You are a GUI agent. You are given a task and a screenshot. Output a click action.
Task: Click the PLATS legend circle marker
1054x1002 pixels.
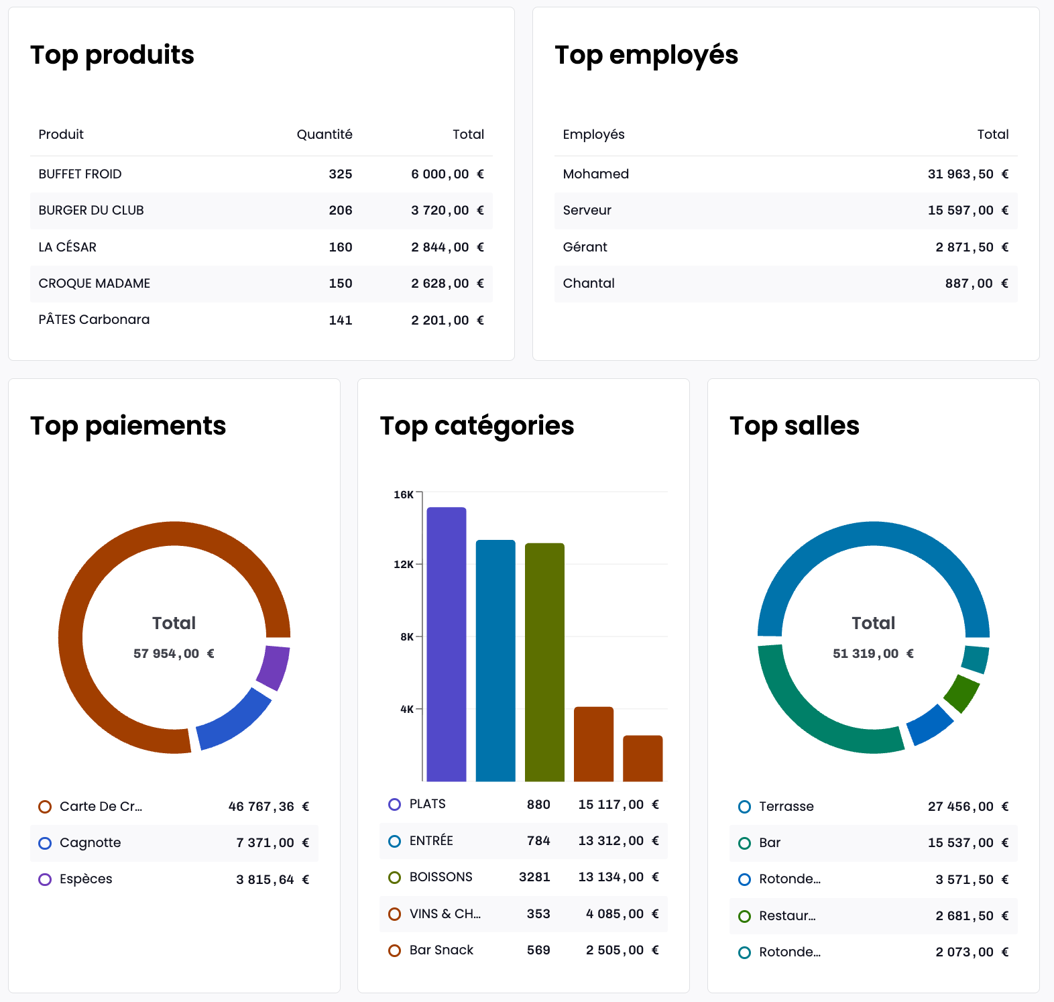395,804
